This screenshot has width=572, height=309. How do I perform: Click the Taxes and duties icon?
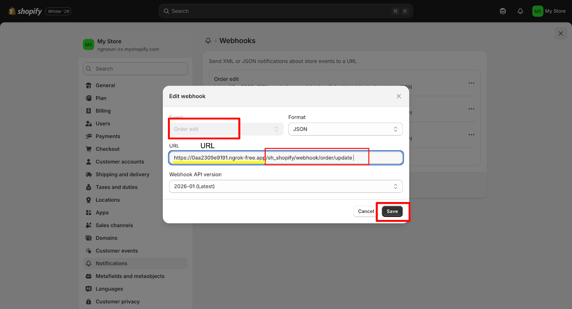point(89,187)
